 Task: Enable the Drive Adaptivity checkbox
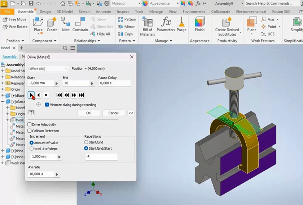pos(30,124)
